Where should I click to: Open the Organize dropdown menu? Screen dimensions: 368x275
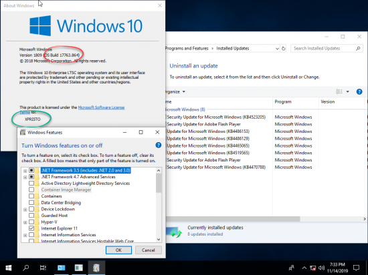[x=175, y=91]
